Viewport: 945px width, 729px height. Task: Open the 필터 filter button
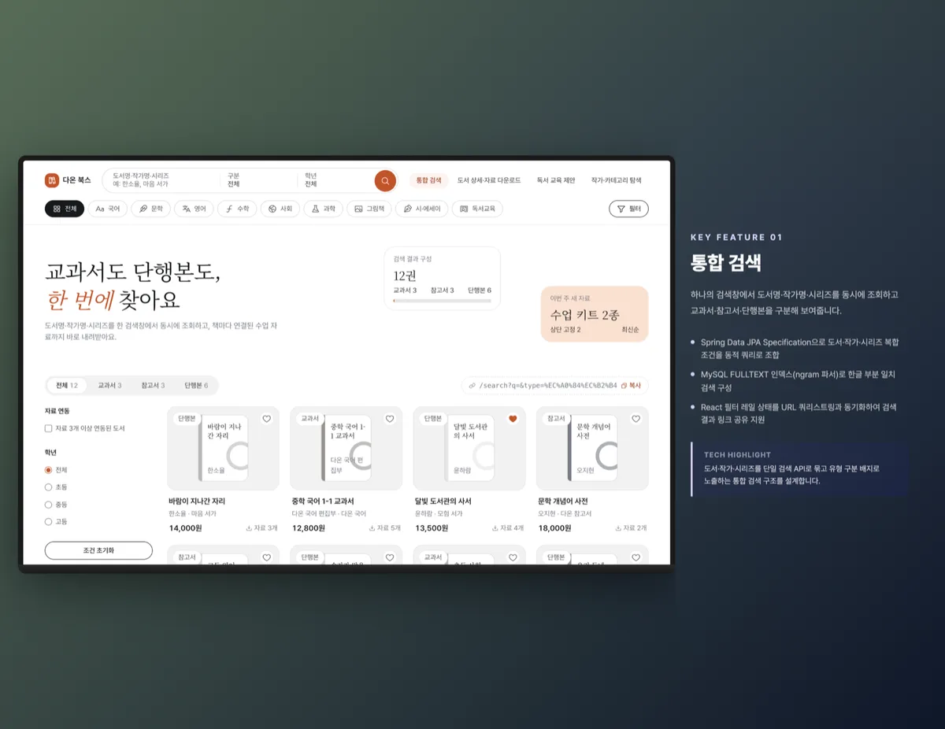(628, 209)
